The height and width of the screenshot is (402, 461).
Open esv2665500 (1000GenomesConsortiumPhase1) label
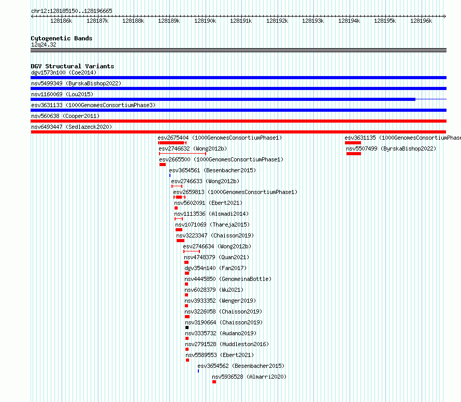221,159
